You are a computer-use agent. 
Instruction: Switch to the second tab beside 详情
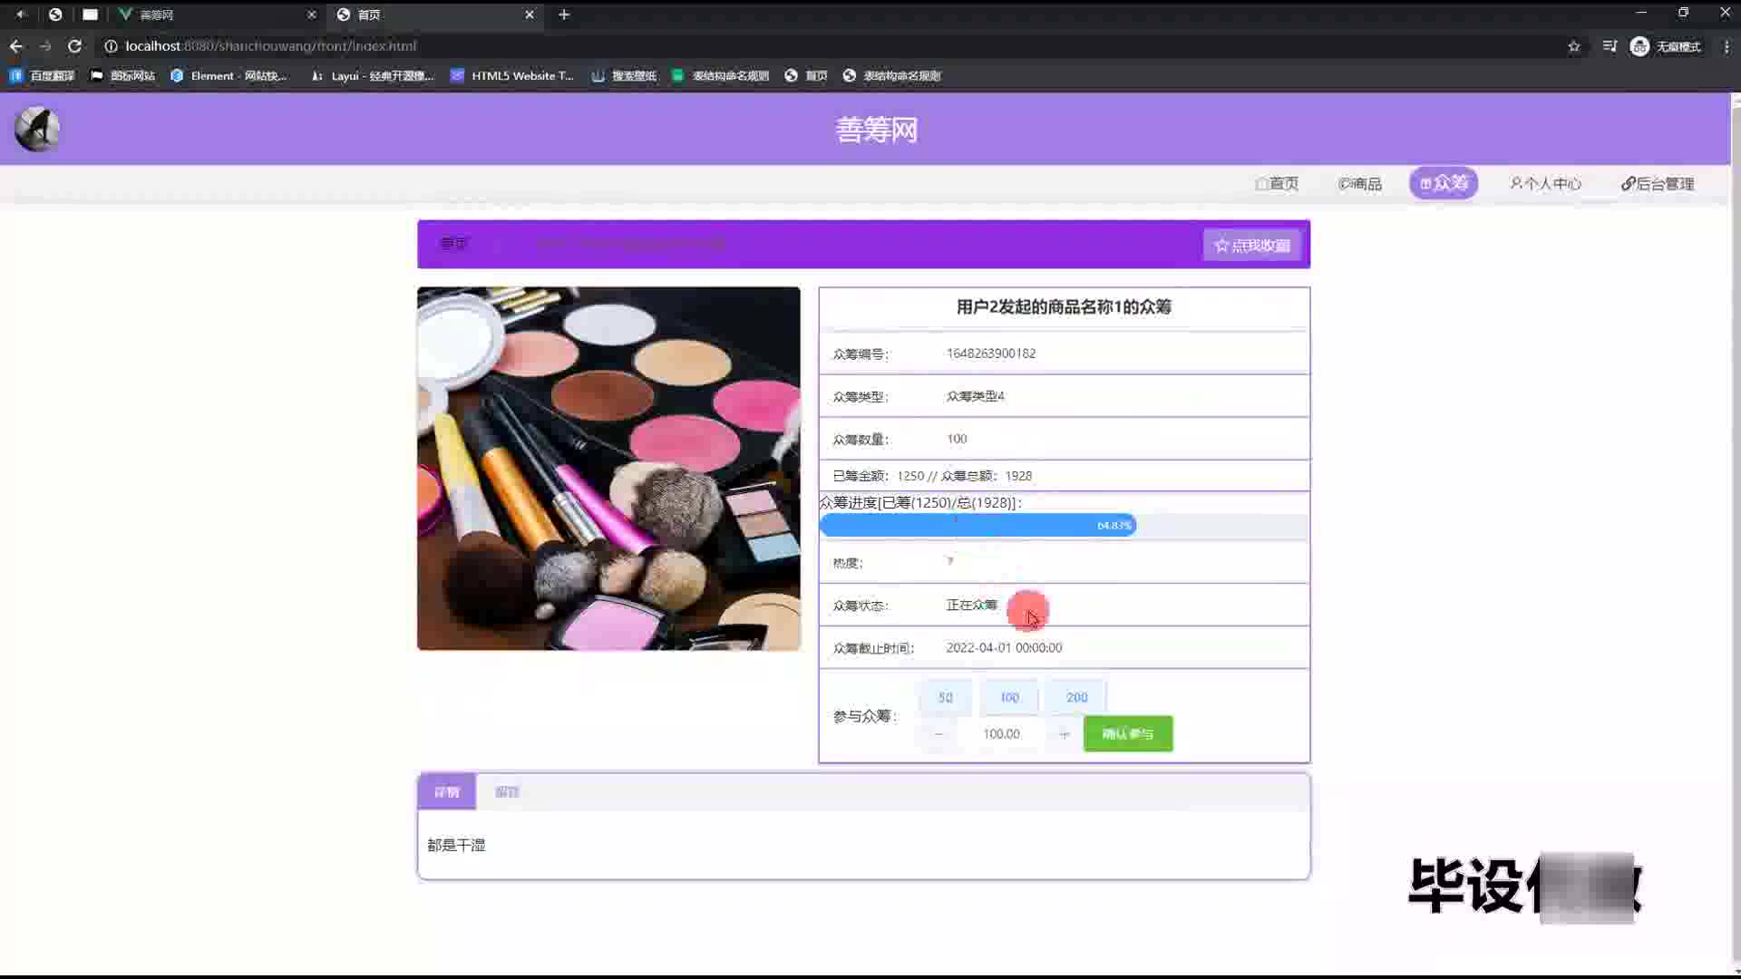click(507, 792)
